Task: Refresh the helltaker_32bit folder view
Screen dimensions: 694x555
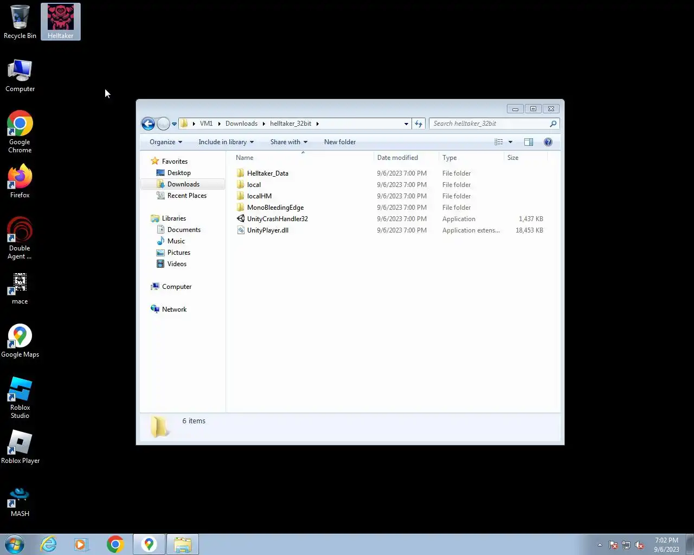Action: tap(418, 124)
